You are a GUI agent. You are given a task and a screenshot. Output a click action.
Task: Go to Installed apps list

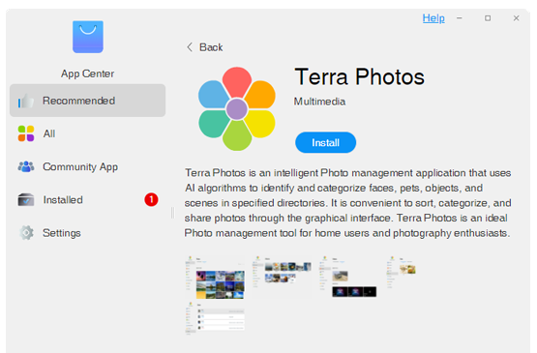point(88,199)
